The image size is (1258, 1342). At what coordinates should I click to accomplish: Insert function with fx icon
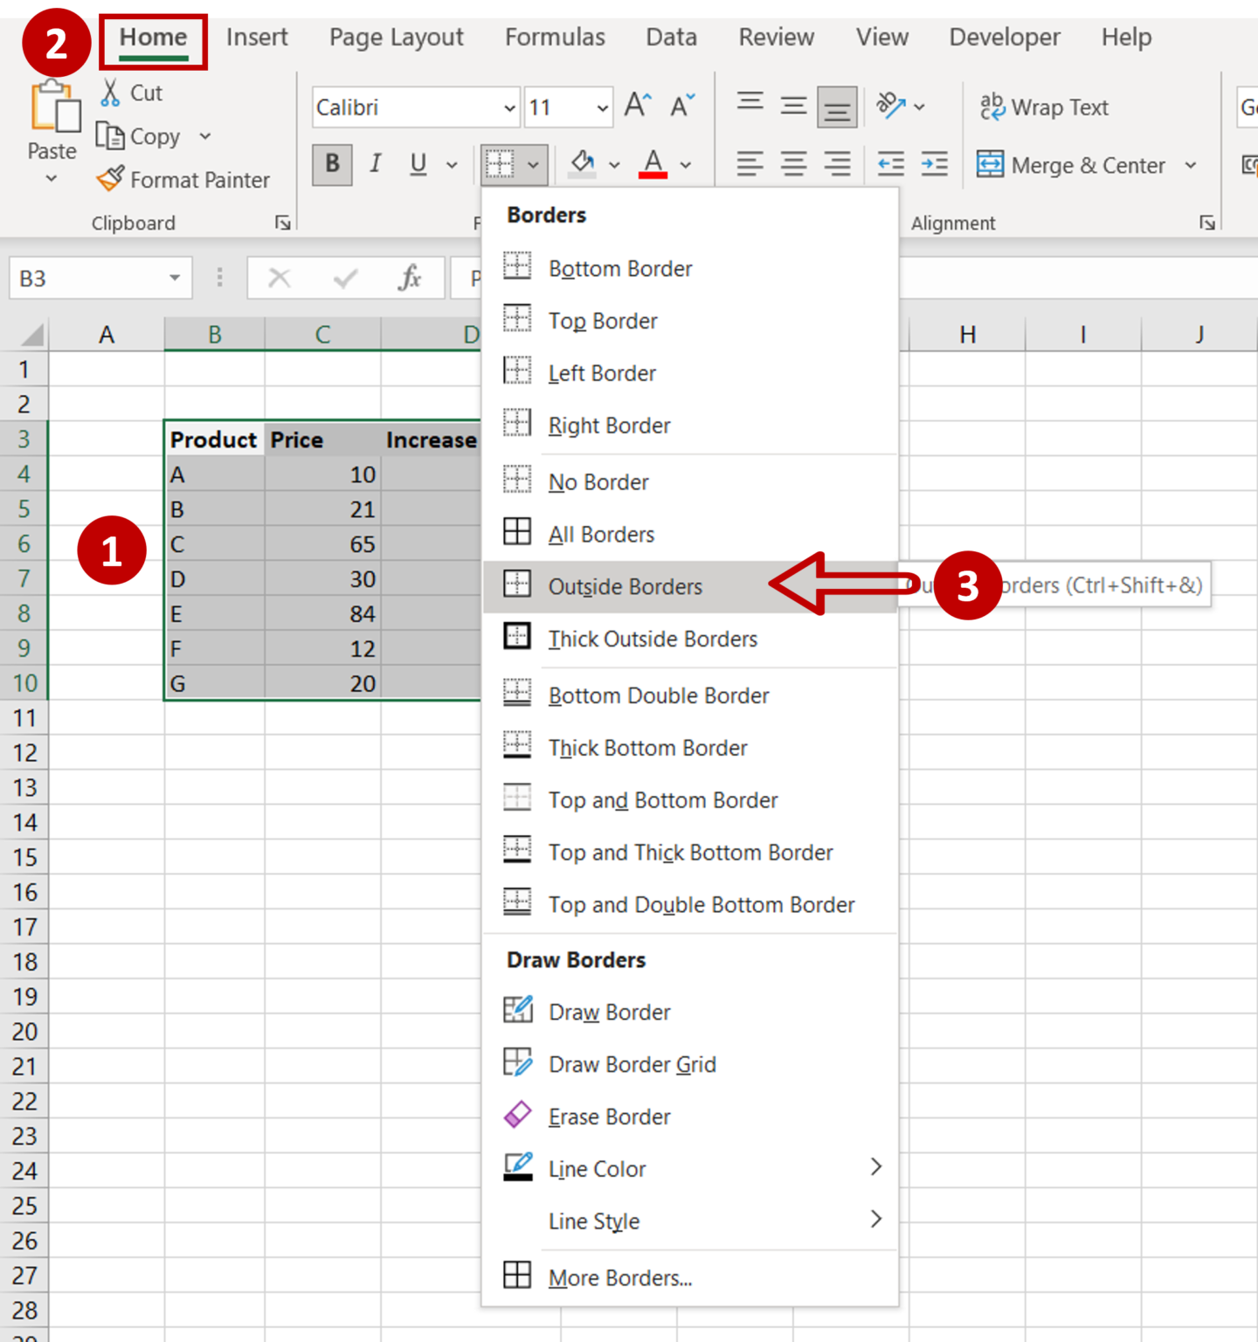[410, 278]
